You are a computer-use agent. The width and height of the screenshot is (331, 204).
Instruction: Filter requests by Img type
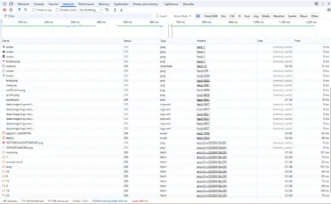[256, 16]
